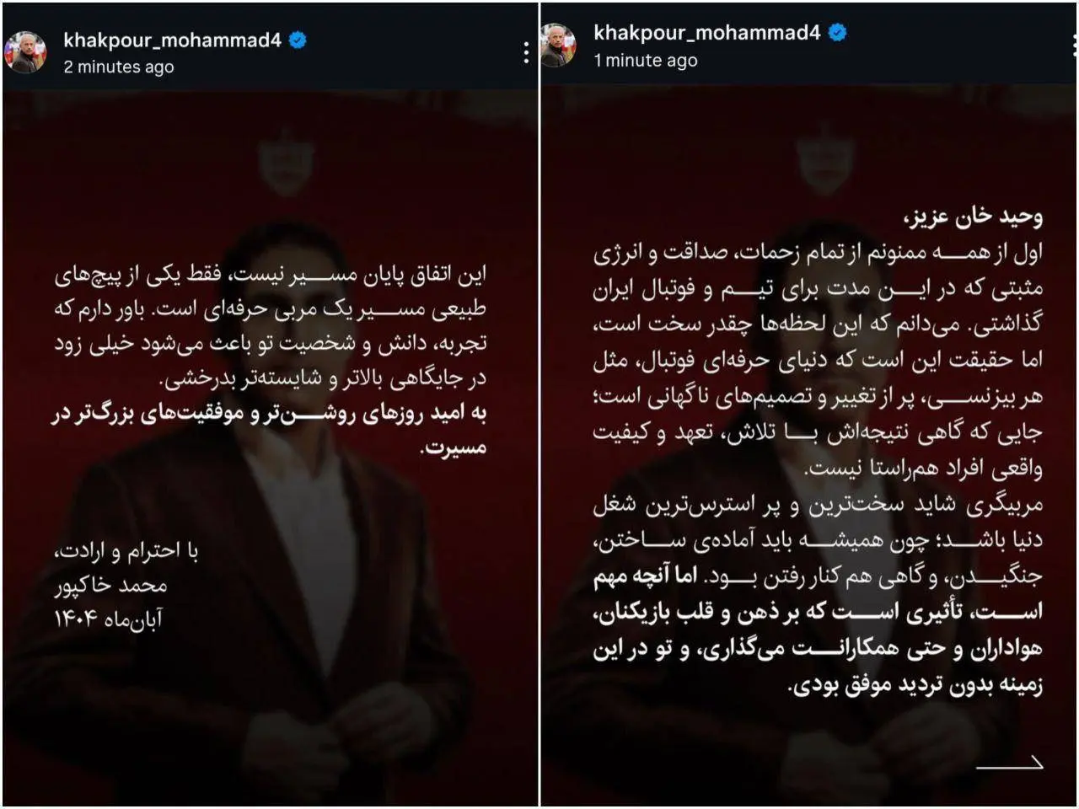The width and height of the screenshot is (1079, 809).
Task: Click the "2 minutes ago" timestamp
Action: tap(119, 67)
